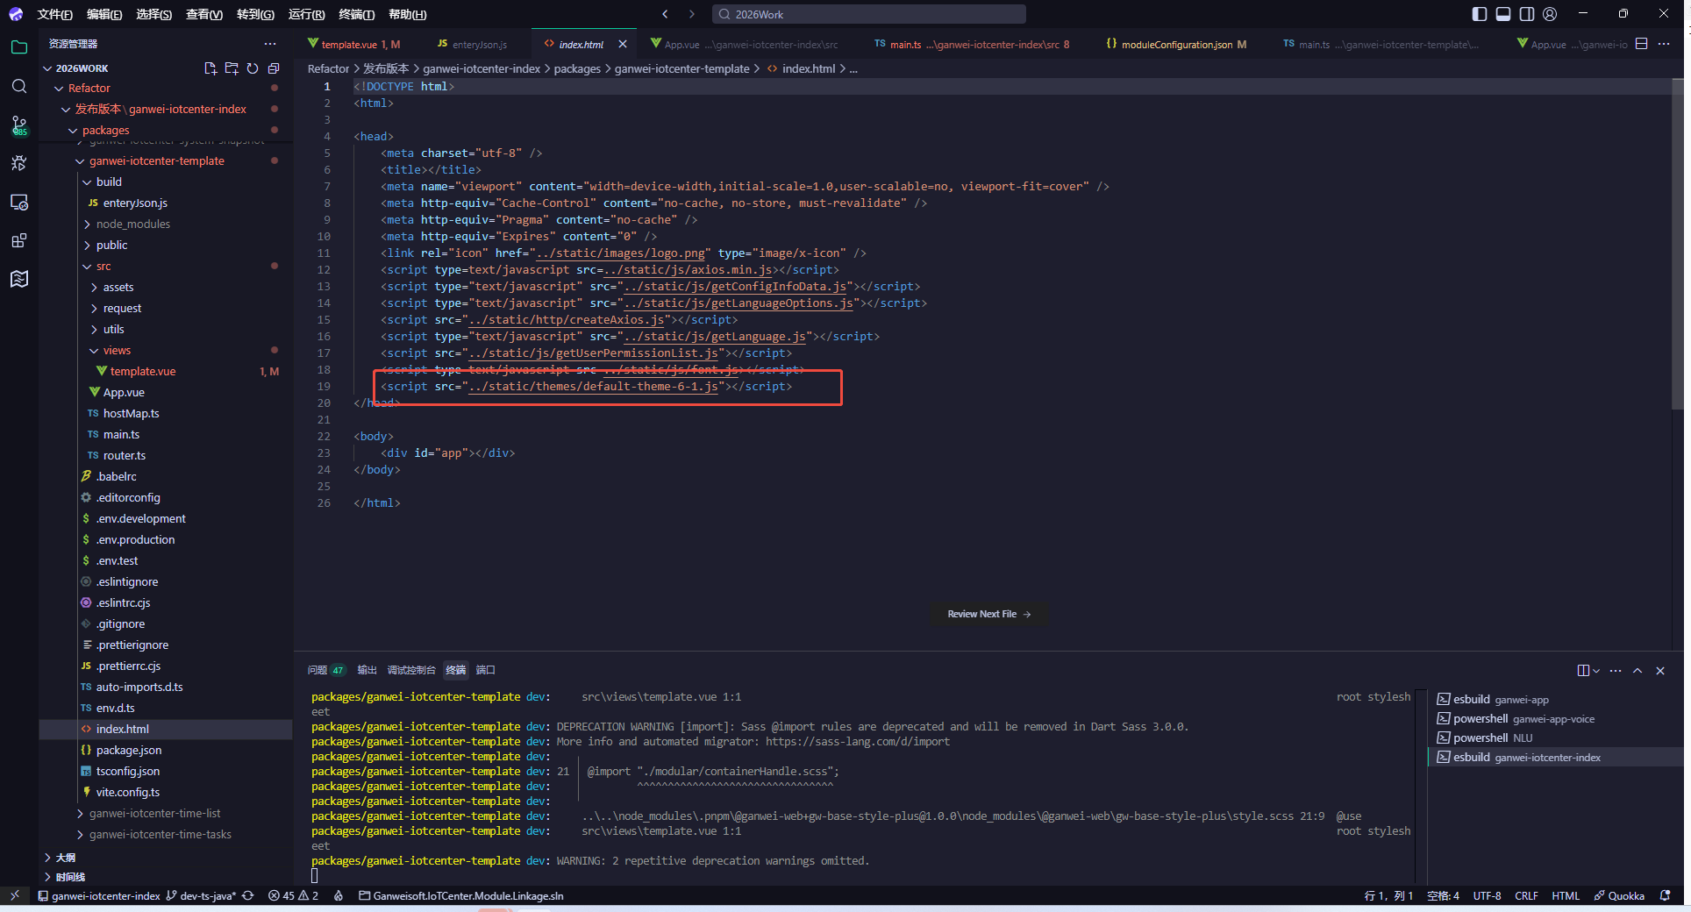The width and height of the screenshot is (1691, 912).
Task: Click the New File icon in explorer header
Action: (210, 68)
